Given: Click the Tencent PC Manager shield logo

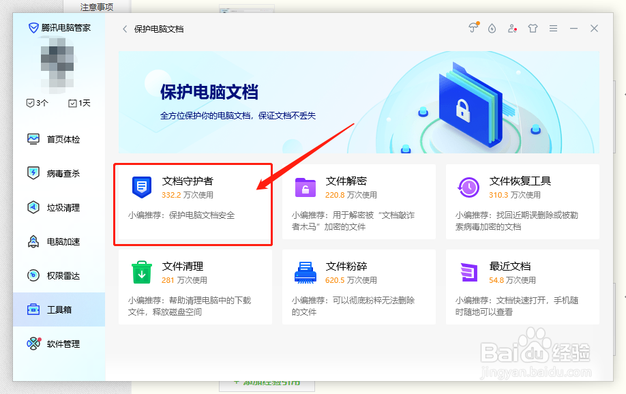Looking at the screenshot, I should pyautogui.click(x=32, y=27).
